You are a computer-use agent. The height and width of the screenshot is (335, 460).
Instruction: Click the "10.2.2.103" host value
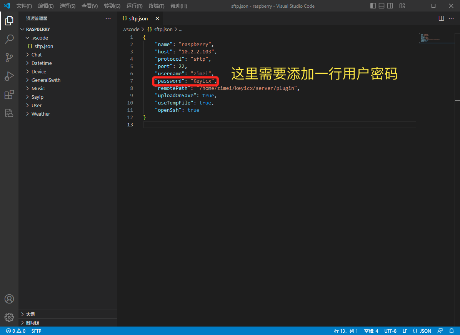[196, 51]
